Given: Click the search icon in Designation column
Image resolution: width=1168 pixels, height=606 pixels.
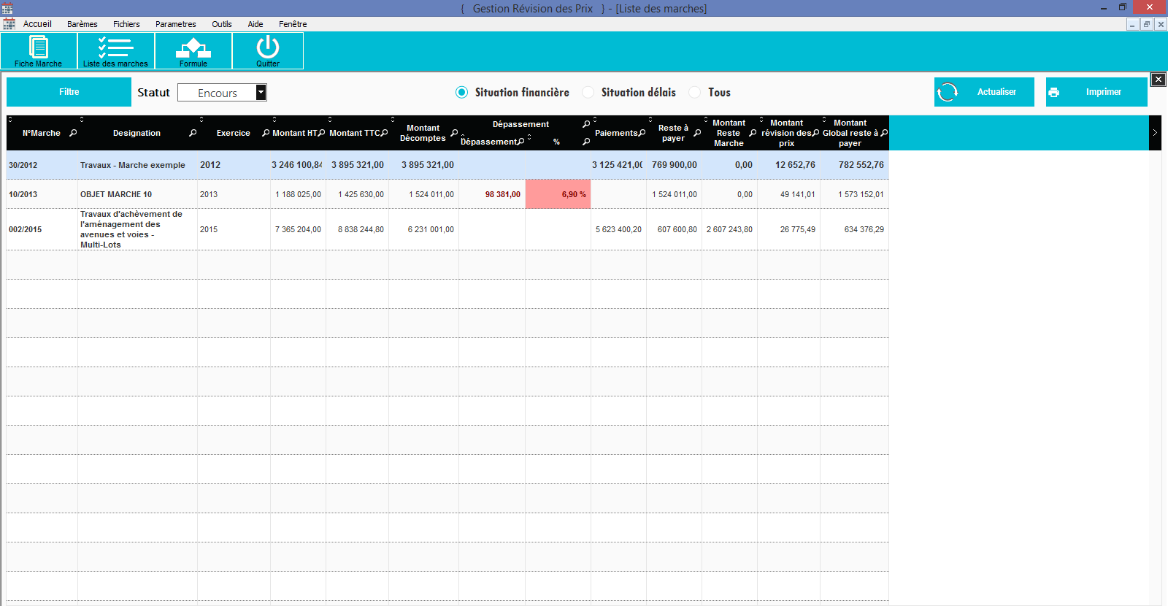Looking at the screenshot, I should (x=193, y=133).
